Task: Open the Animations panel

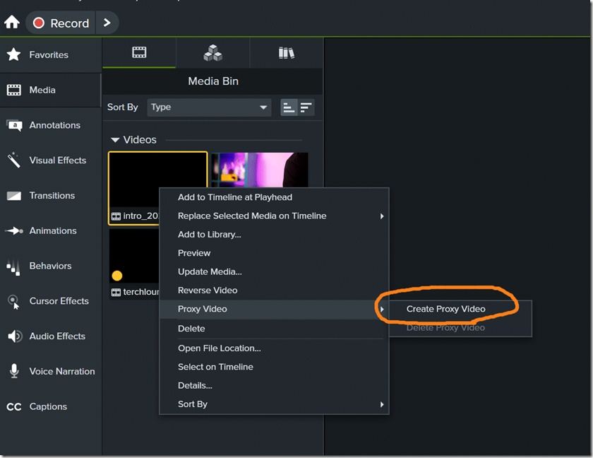Action: [51, 231]
